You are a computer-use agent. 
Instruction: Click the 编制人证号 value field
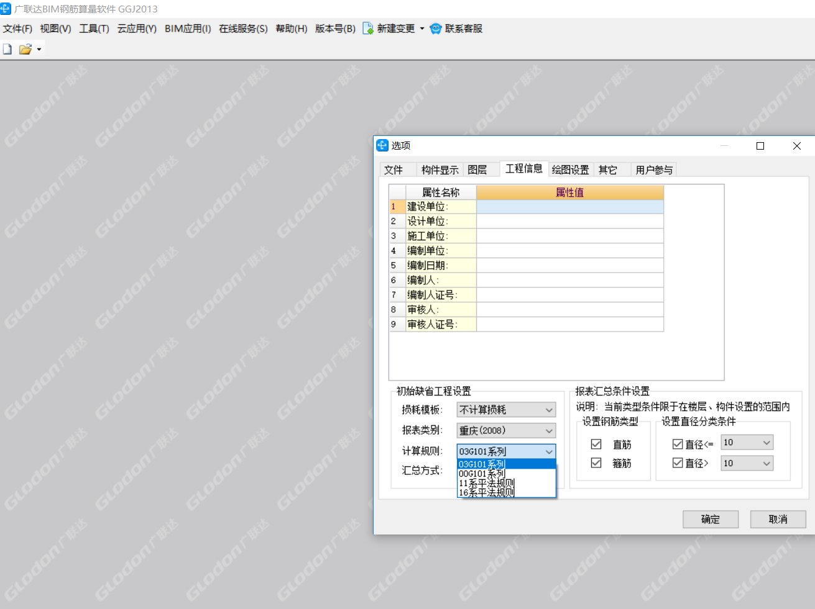[570, 295]
